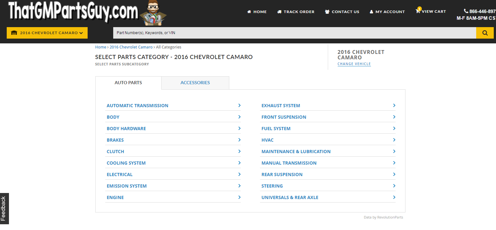
Task: Click the Home breadcrumb link
Action: point(100,47)
